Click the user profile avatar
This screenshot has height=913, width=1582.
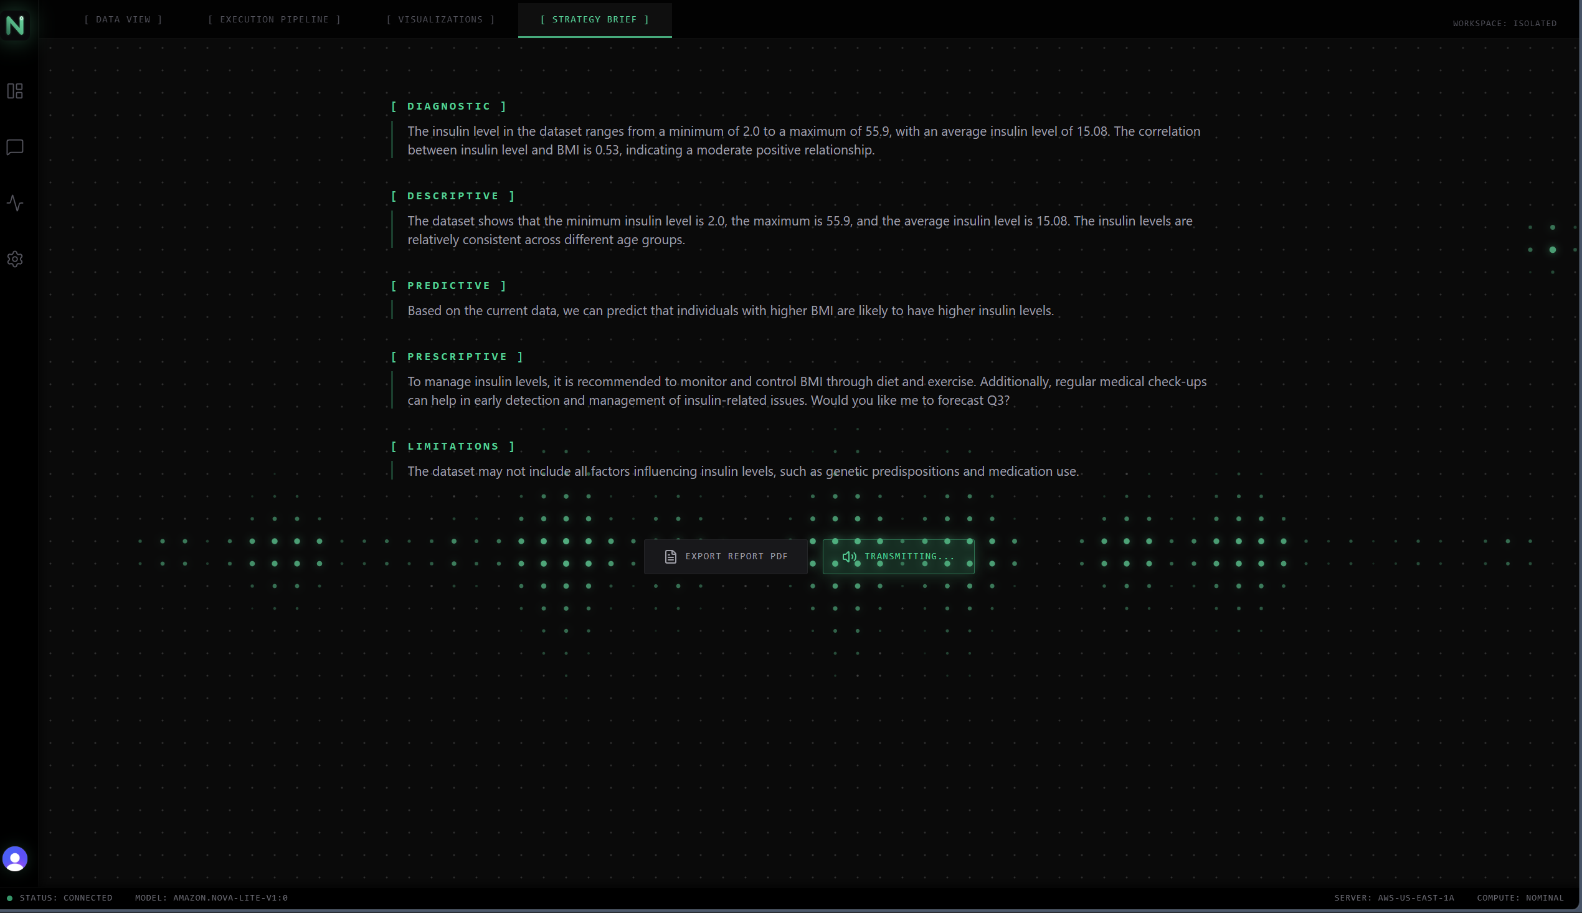(x=15, y=858)
